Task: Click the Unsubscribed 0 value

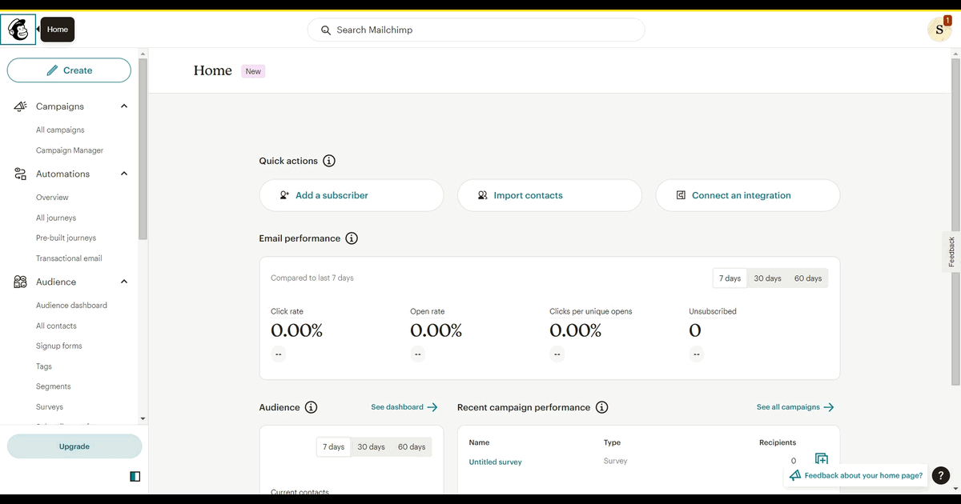Action: pos(695,330)
